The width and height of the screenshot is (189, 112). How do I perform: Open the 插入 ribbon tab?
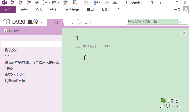point(39,10)
